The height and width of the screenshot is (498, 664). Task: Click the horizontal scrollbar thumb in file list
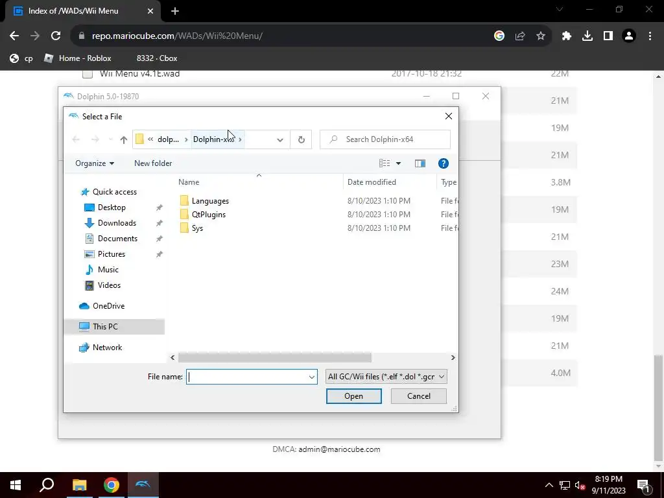274,358
